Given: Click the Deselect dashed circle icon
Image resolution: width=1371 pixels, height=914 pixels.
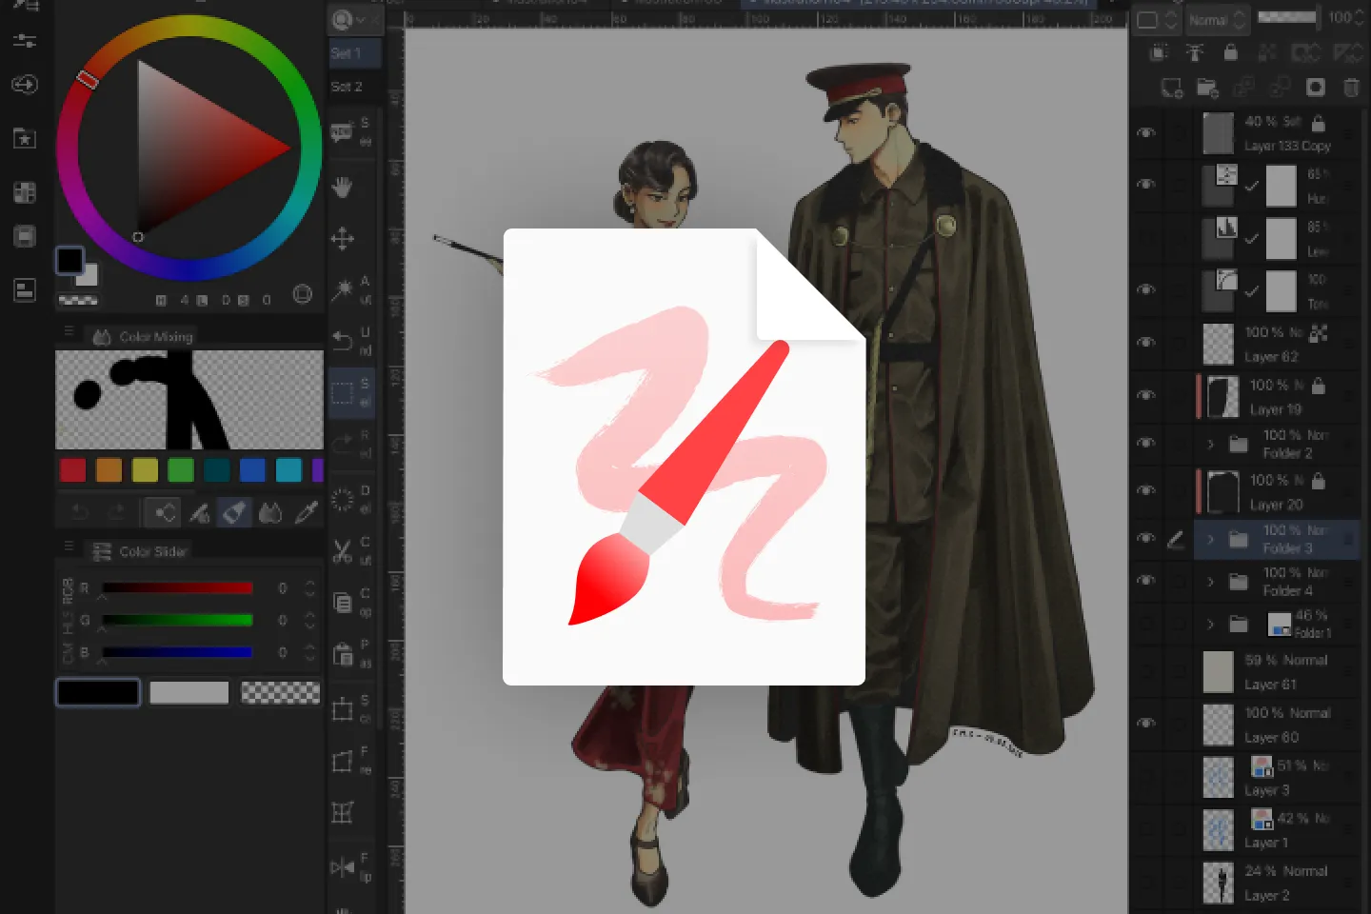Looking at the screenshot, I should [x=342, y=499].
